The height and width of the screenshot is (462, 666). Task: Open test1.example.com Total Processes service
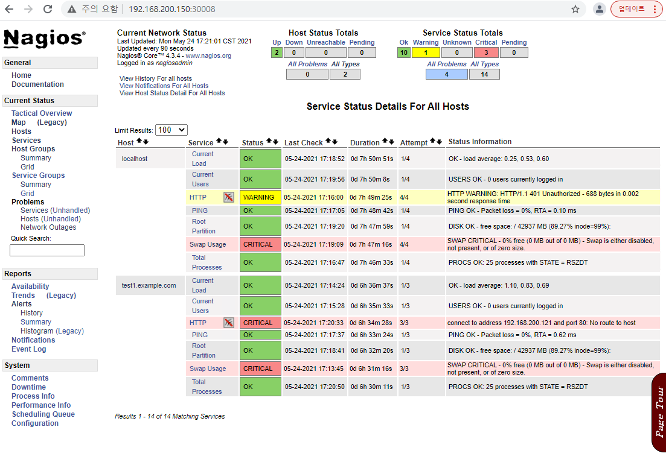pos(207,387)
